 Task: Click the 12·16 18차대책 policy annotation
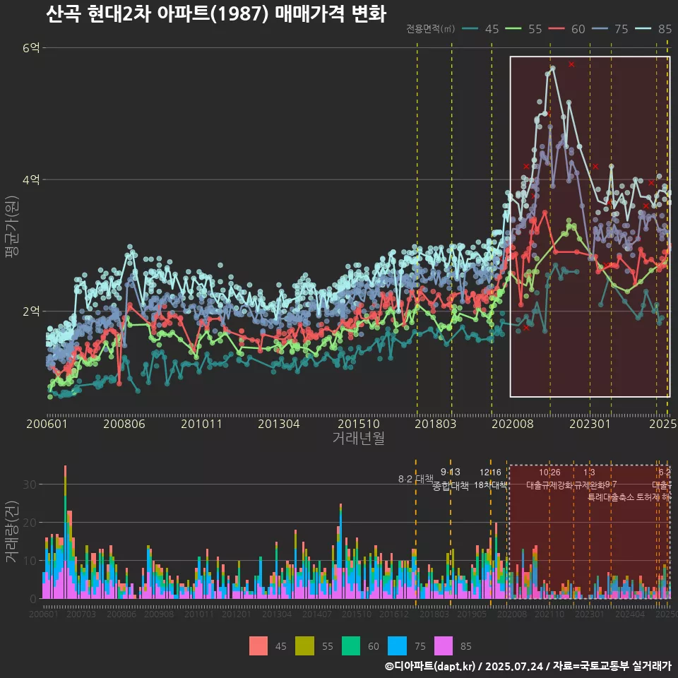(x=490, y=479)
